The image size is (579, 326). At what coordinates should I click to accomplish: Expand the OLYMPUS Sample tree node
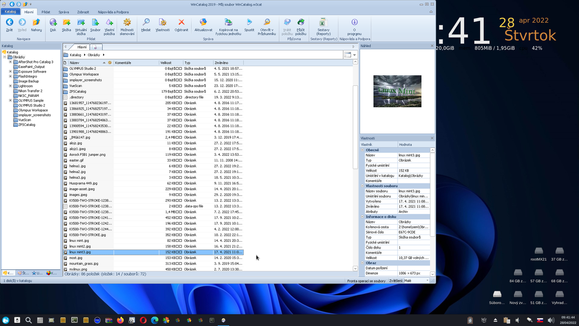click(10, 101)
